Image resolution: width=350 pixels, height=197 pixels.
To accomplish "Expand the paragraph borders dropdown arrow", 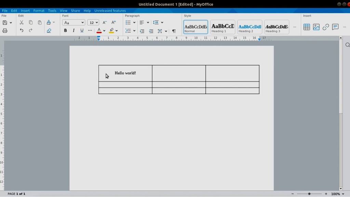I will pyautogui.click(x=166, y=31).
